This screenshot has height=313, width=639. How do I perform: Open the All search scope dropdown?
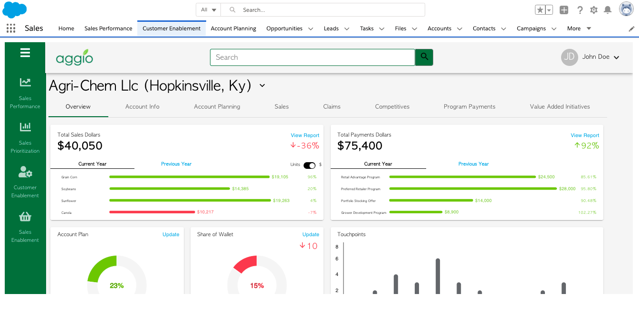[x=209, y=9]
